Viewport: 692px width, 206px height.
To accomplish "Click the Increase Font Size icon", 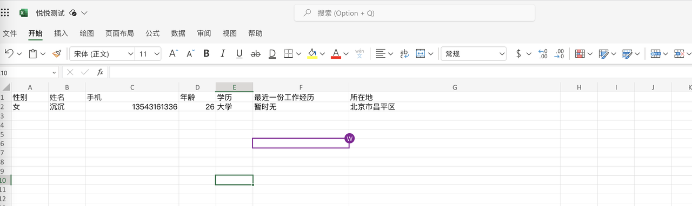I will point(173,53).
